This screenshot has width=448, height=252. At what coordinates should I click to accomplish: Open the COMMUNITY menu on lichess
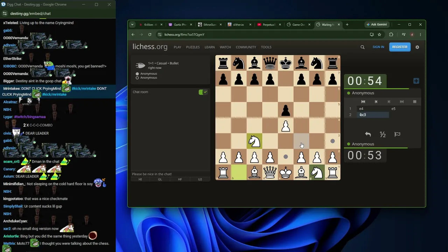pos(246,47)
